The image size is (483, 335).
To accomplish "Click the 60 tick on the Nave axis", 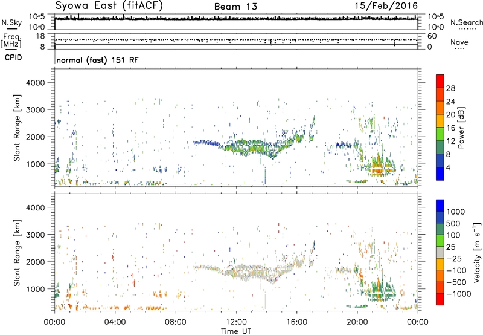I will pos(432,36).
